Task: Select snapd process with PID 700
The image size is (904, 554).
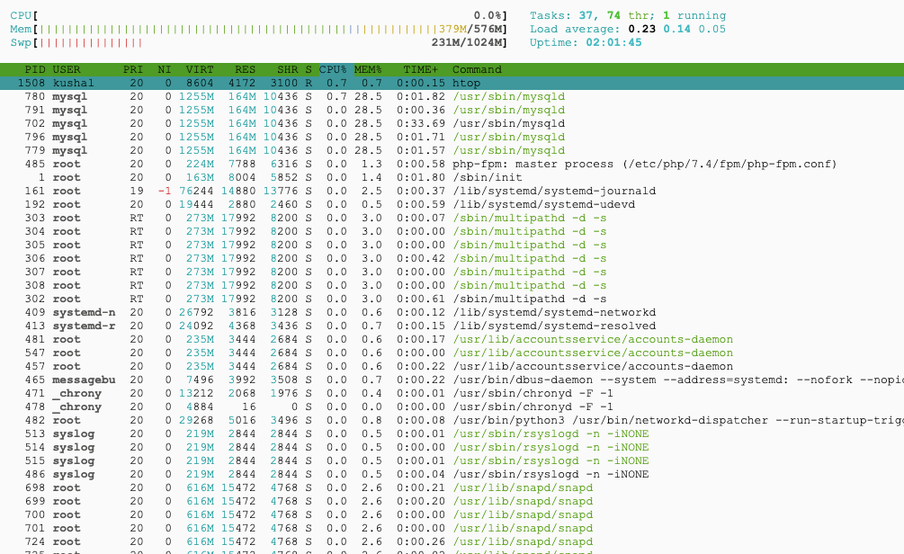Action: (452, 514)
